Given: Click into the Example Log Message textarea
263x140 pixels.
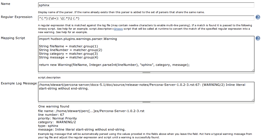Looking at the screenshot, I should click(x=146, y=92).
